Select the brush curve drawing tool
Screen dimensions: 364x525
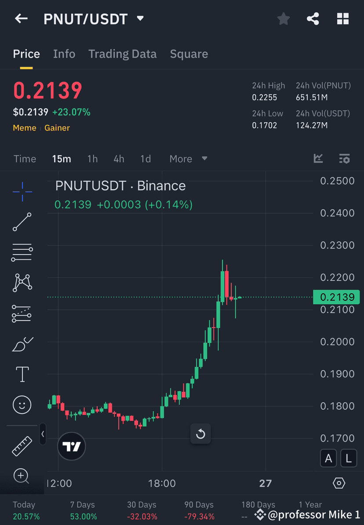22,343
